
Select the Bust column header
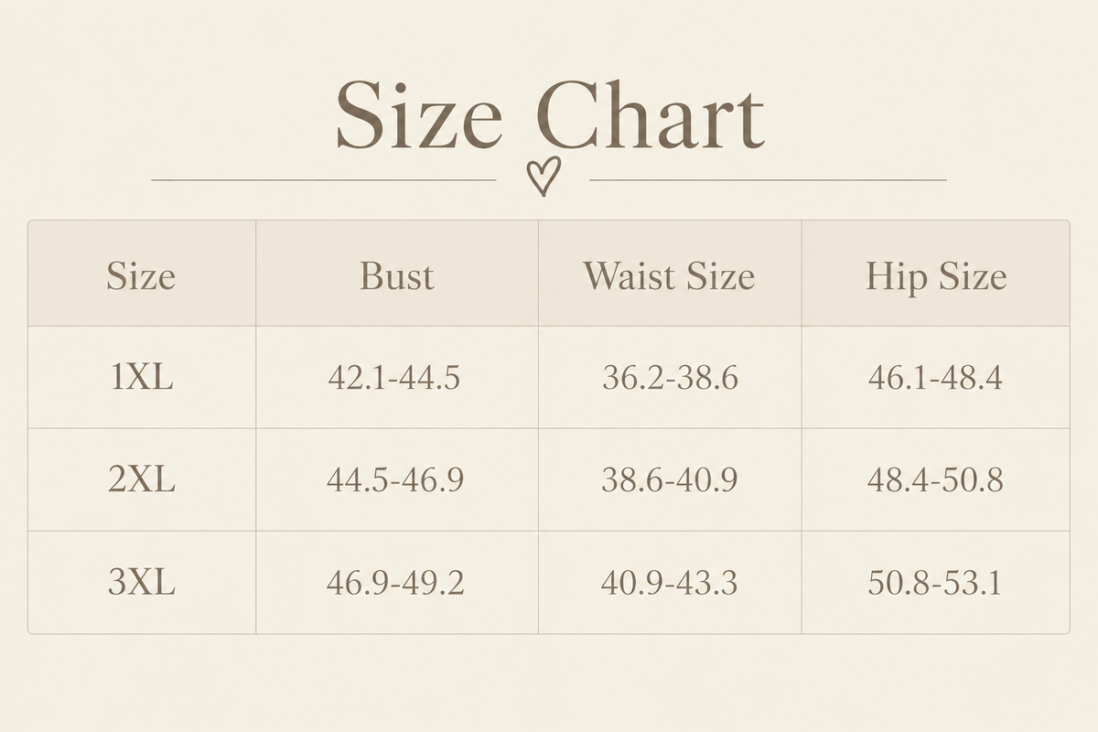click(x=397, y=275)
